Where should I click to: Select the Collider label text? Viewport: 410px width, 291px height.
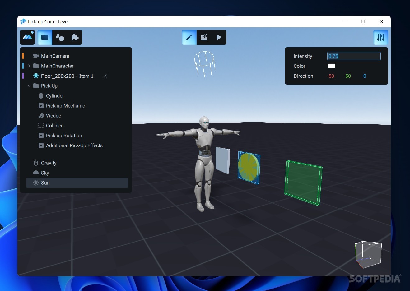pos(54,126)
